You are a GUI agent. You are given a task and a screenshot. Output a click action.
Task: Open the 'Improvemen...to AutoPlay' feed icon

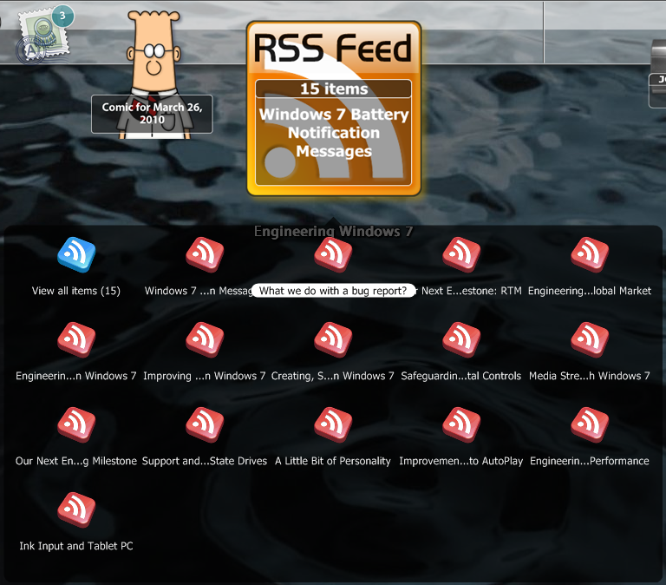tap(461, 425)
